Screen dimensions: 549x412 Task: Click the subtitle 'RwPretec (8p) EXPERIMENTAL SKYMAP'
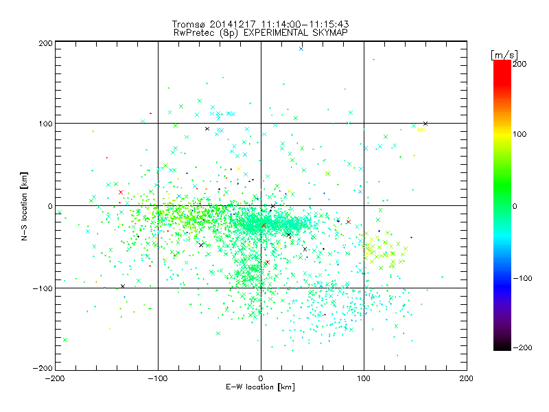tap(261, 33)
